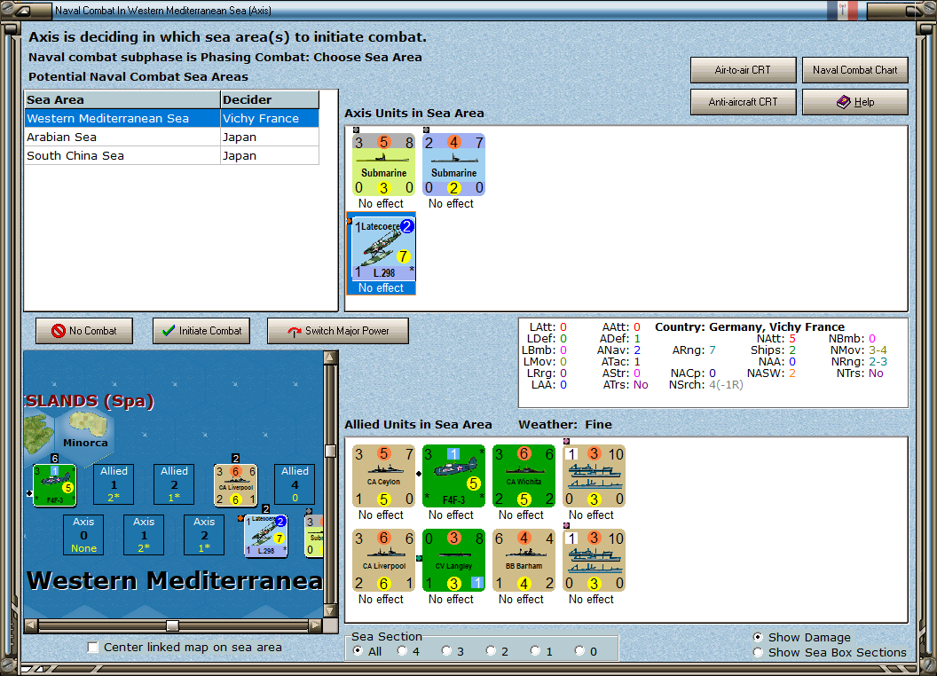Select the blue Axis Submarine counter
Screen dimensions: 937x676
coord(453,165)
